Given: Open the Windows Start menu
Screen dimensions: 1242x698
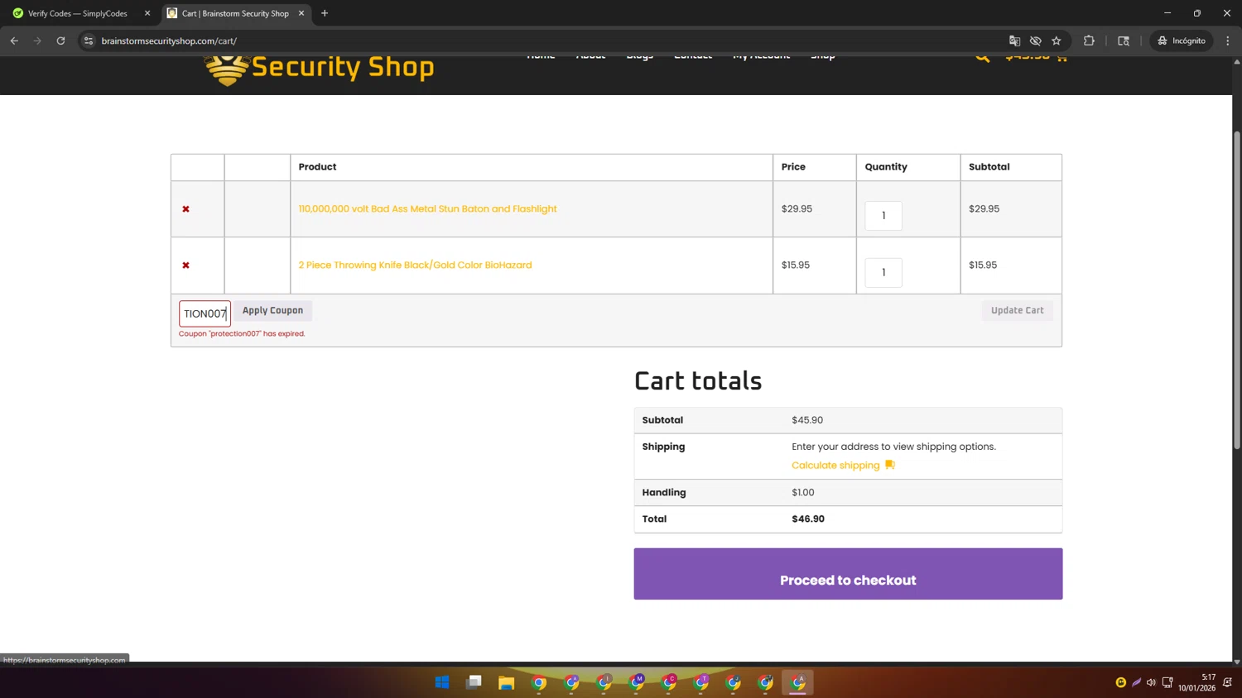Looking at the screenshot, I should click(442, 682).
